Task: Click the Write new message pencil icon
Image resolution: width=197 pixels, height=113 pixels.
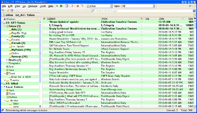Action: pos(8,11)
